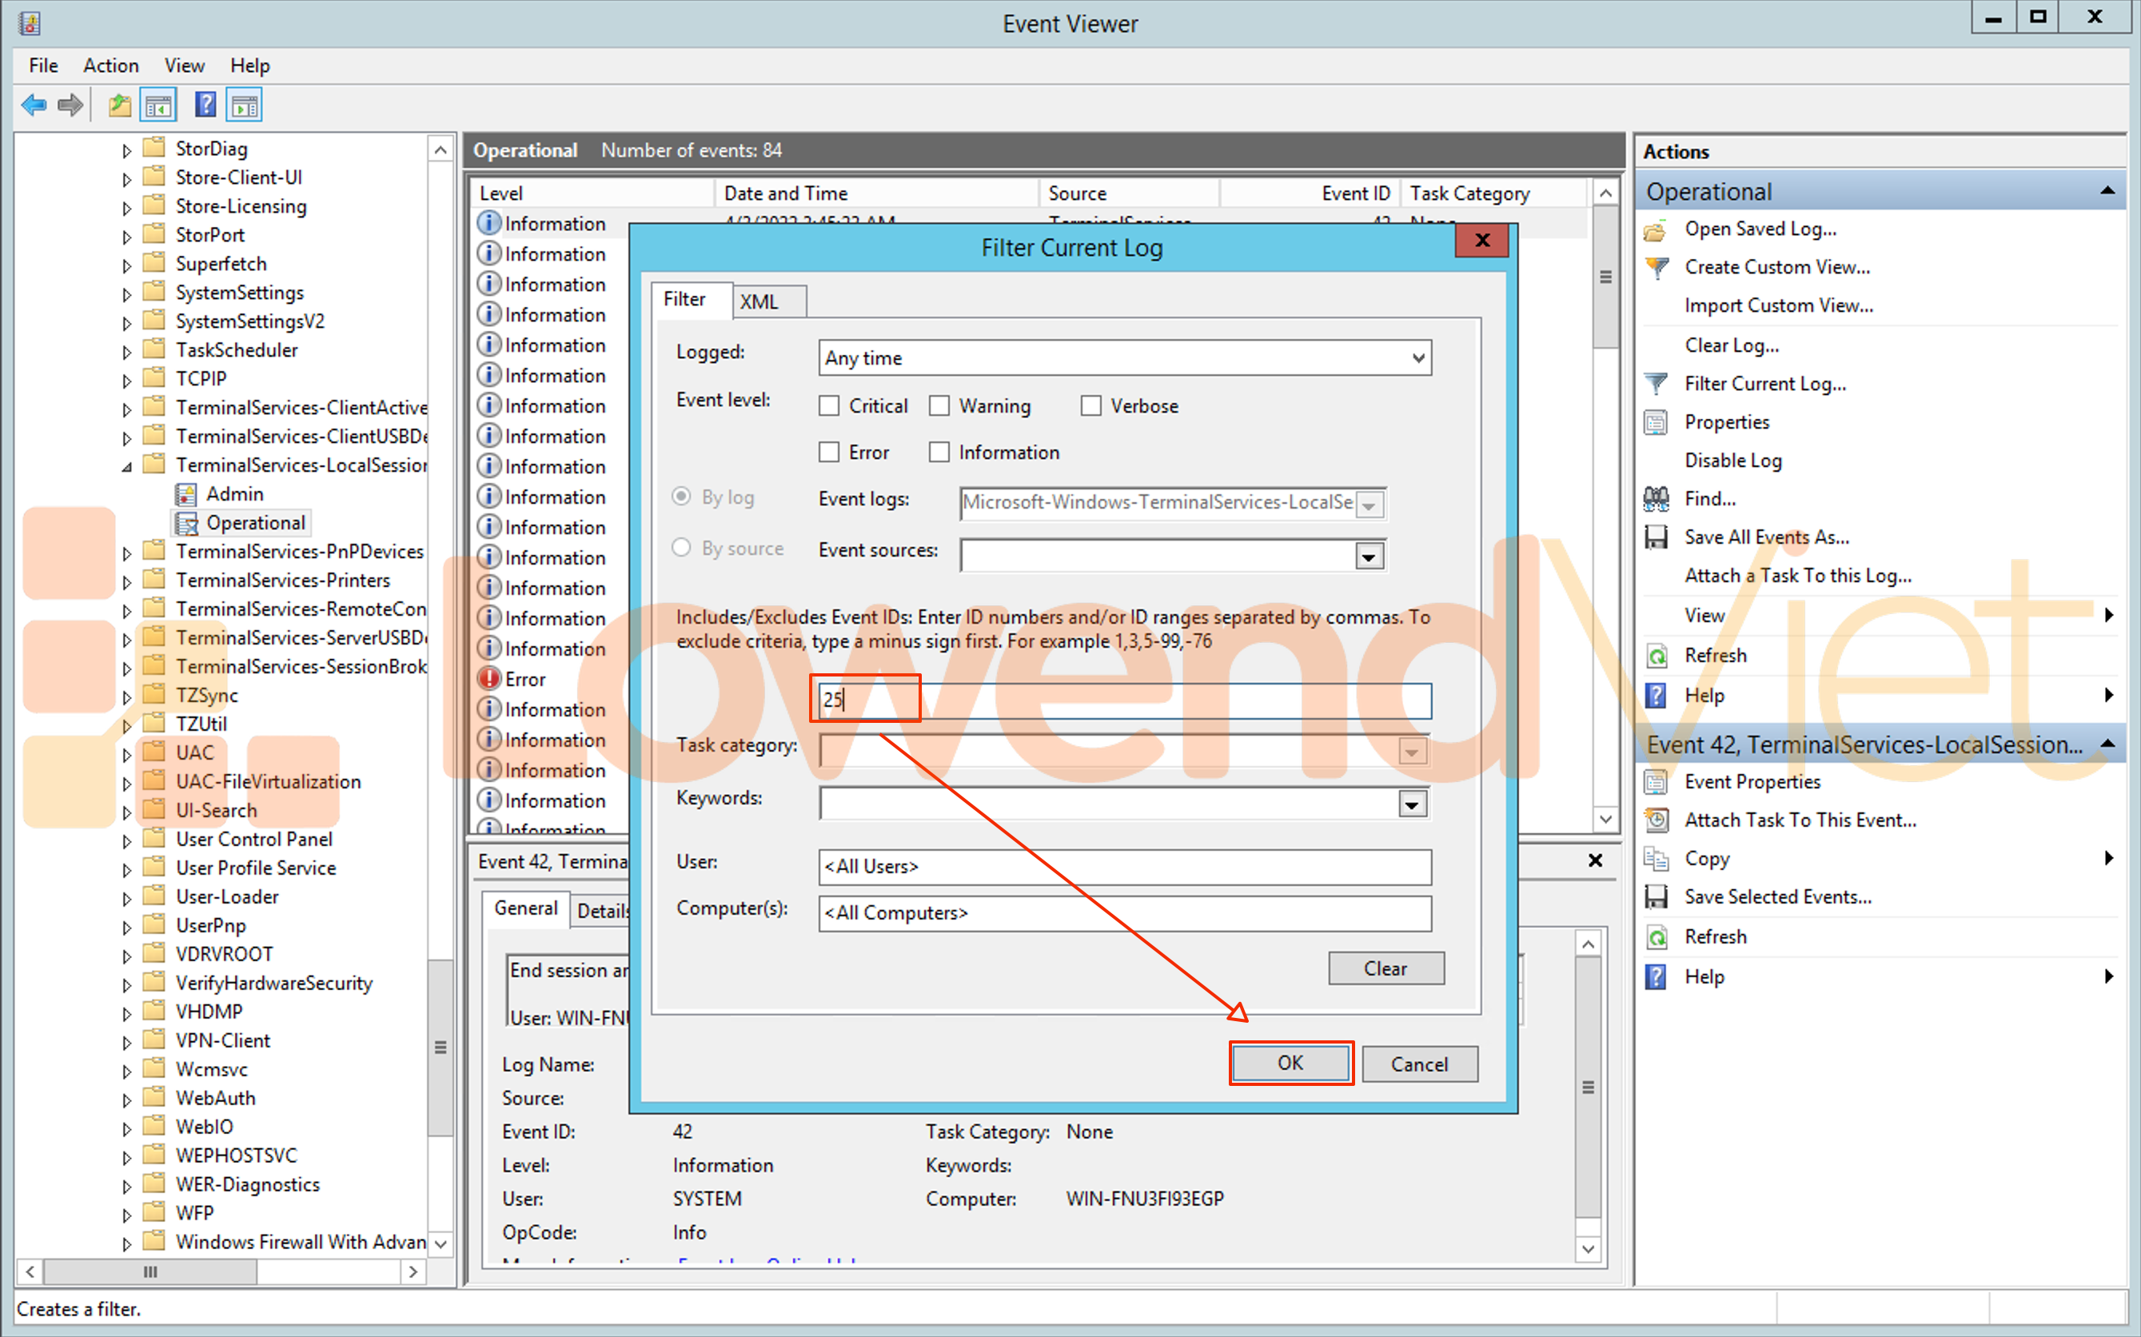The image size is (2141, 1337).
Task: Switch to the XML tab
Action: pyautogui.click(x=760, y=301)
